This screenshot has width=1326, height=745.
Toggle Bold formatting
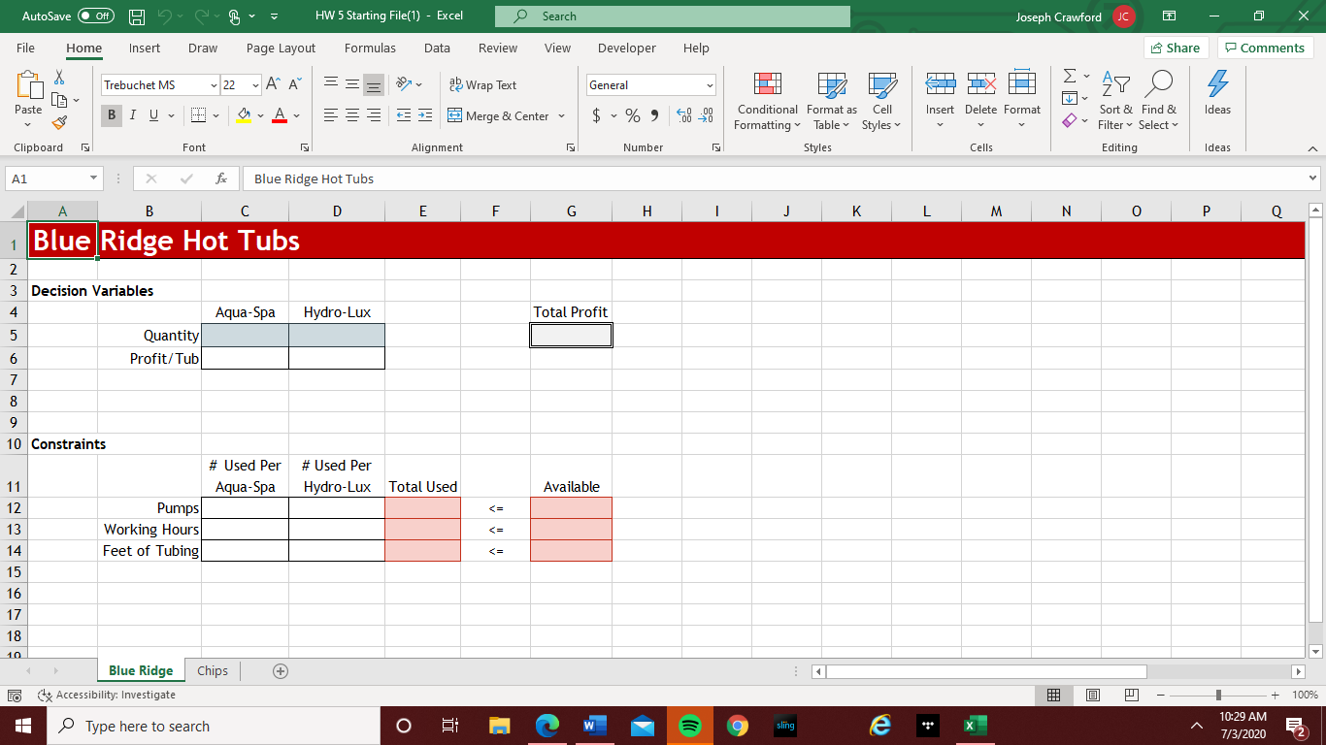pyautogui.click(x=113, y=116)
